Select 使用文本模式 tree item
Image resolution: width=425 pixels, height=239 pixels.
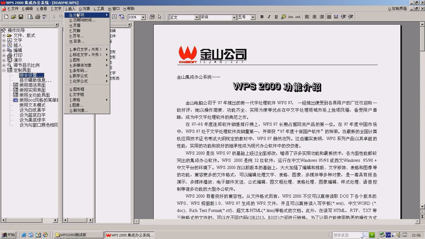32,105
